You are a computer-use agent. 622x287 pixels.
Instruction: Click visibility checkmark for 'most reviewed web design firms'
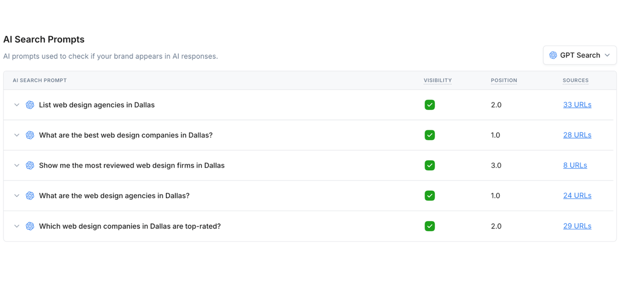(x=429, y=165)
